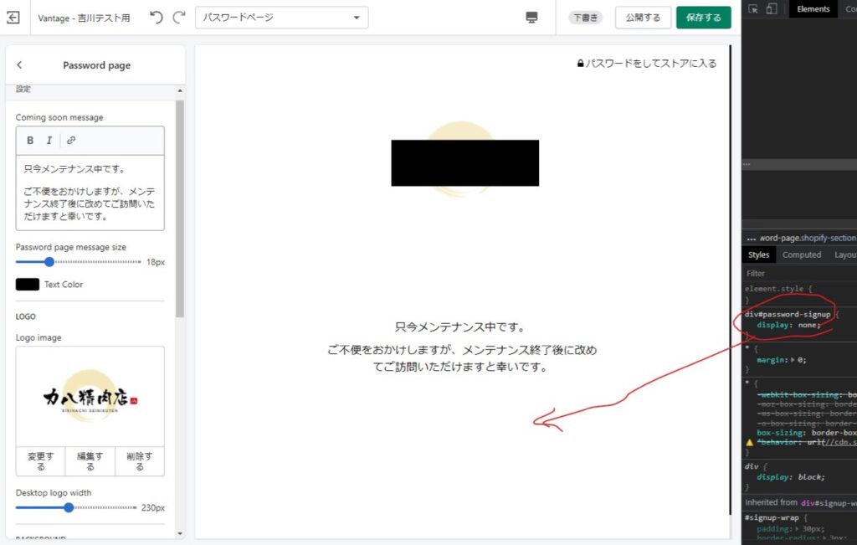The image size is (857, 545).
Task: Go back from Password page panel
Action: 19,65
